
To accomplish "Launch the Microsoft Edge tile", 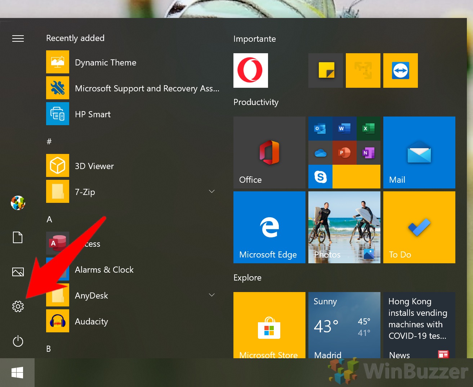I will [269, 227].
